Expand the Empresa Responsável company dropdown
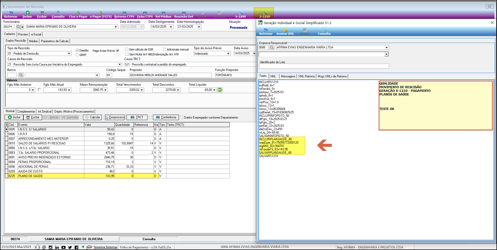This screenshot has height=250, width=497. (387, 48)
